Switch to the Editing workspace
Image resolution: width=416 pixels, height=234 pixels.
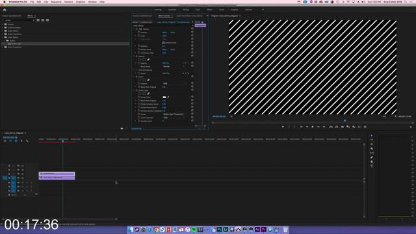pos(186,10)
